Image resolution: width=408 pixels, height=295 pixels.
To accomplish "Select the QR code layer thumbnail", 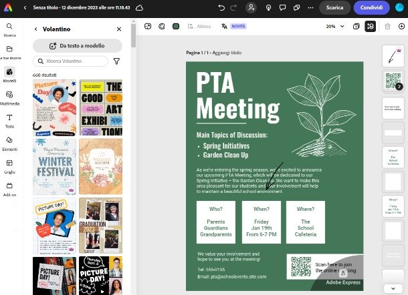I will point(393,81).
